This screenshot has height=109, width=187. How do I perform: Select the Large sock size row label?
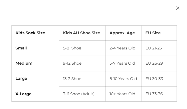click(21, 79)
